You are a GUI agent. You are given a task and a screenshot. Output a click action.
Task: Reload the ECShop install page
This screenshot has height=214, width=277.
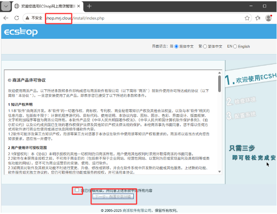pos(17,18)
